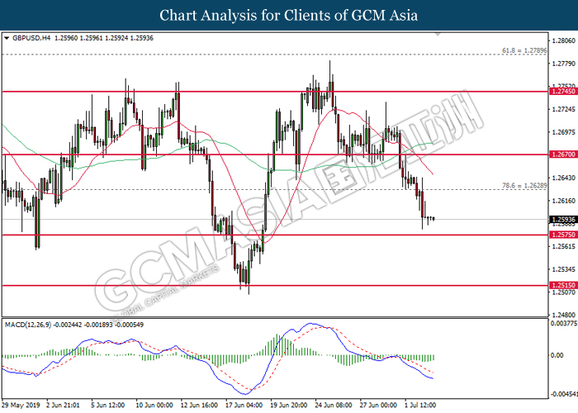Select the GBPUSD,H4 symbol label

pos(31,38)
